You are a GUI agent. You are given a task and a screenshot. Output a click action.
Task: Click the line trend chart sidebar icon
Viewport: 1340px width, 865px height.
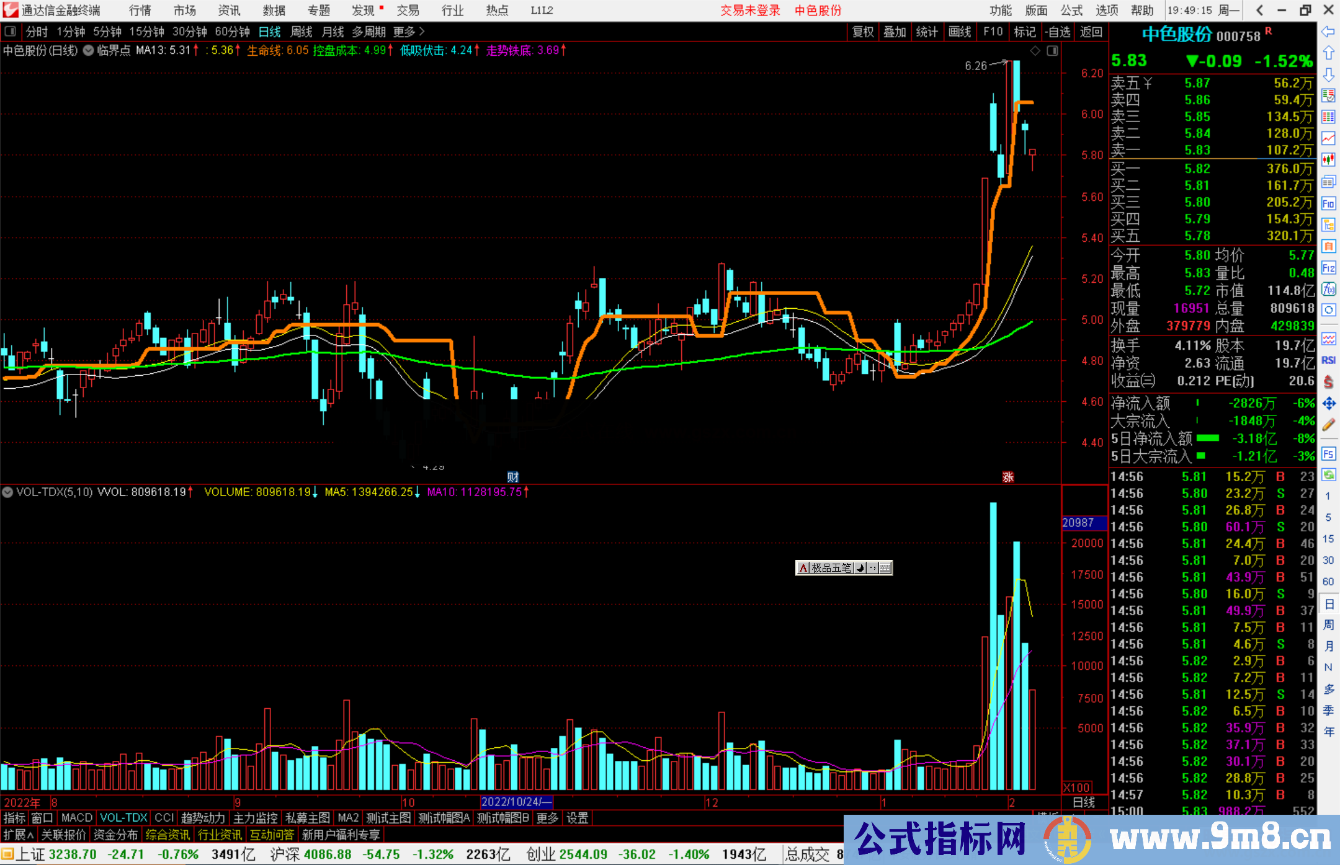coord(1328,138)
